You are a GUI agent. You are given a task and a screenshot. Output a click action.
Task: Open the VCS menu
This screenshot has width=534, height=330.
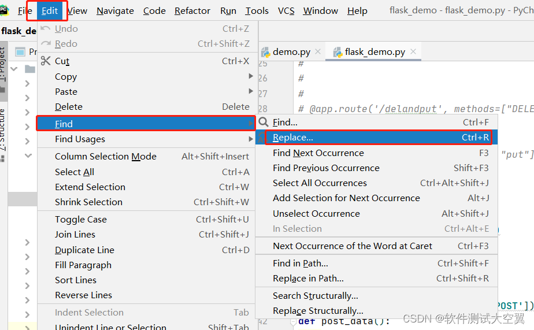[x=286, y=11]
